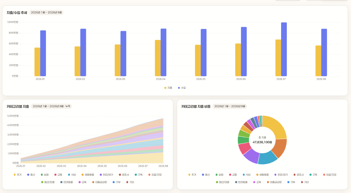
Task: Toggle 의료/건강 in the donut chart legend
Action: (330, 175)
